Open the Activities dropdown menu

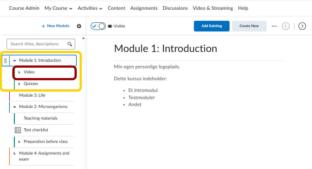90,8
